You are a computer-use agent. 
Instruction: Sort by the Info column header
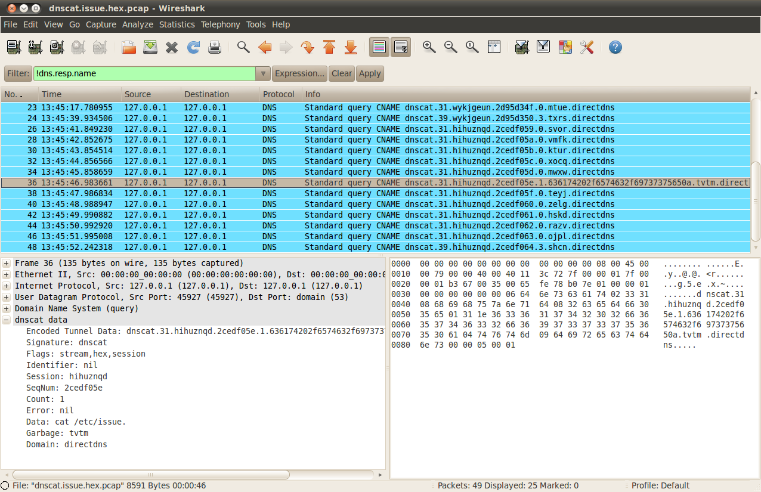click(x=525, y=94)
